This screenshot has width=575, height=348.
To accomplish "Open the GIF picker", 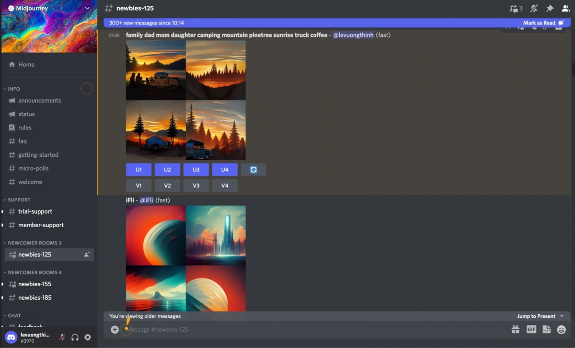I will (531, 329).
